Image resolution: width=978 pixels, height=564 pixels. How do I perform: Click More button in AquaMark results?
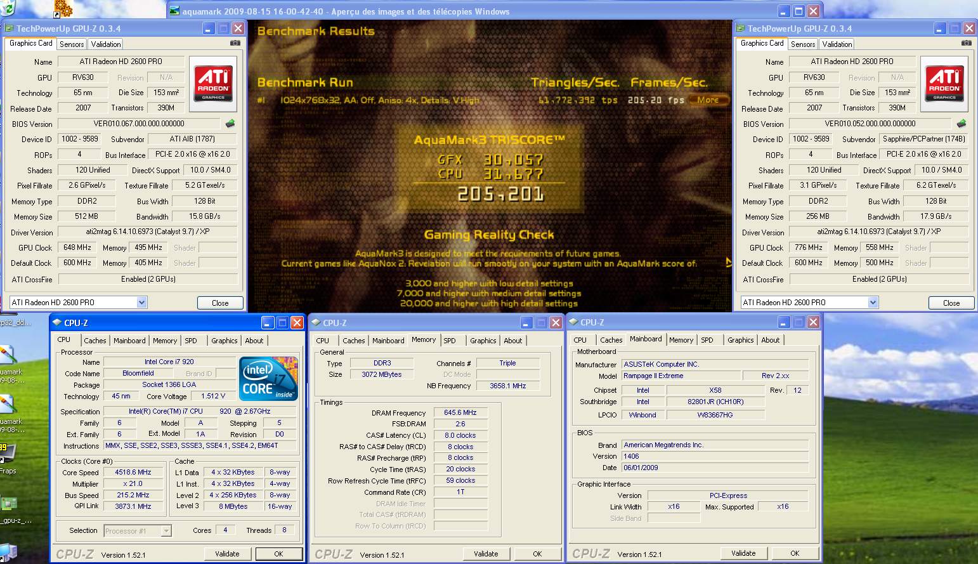708,100
